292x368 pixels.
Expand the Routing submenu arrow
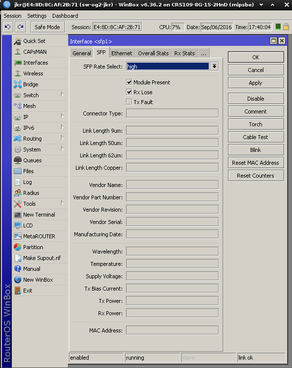click(63, 138)
